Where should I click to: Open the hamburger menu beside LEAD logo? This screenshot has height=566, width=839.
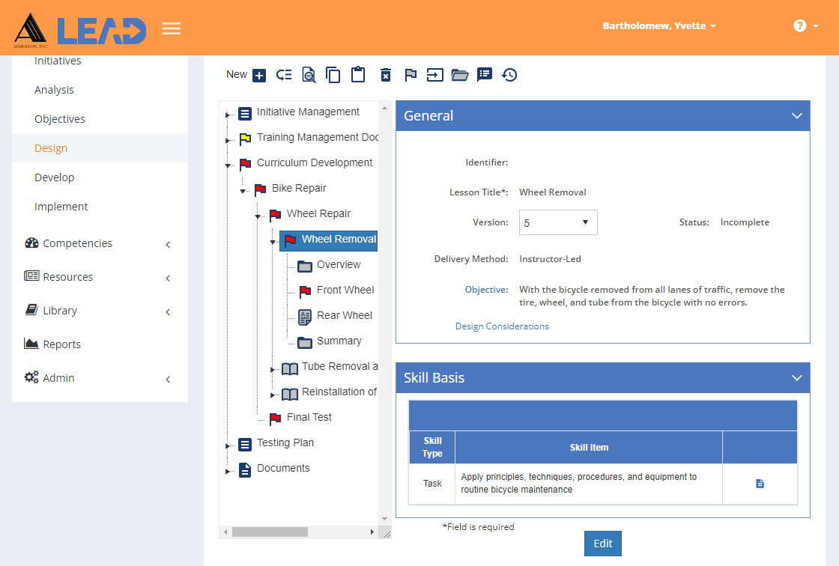(x=172, y=28)
